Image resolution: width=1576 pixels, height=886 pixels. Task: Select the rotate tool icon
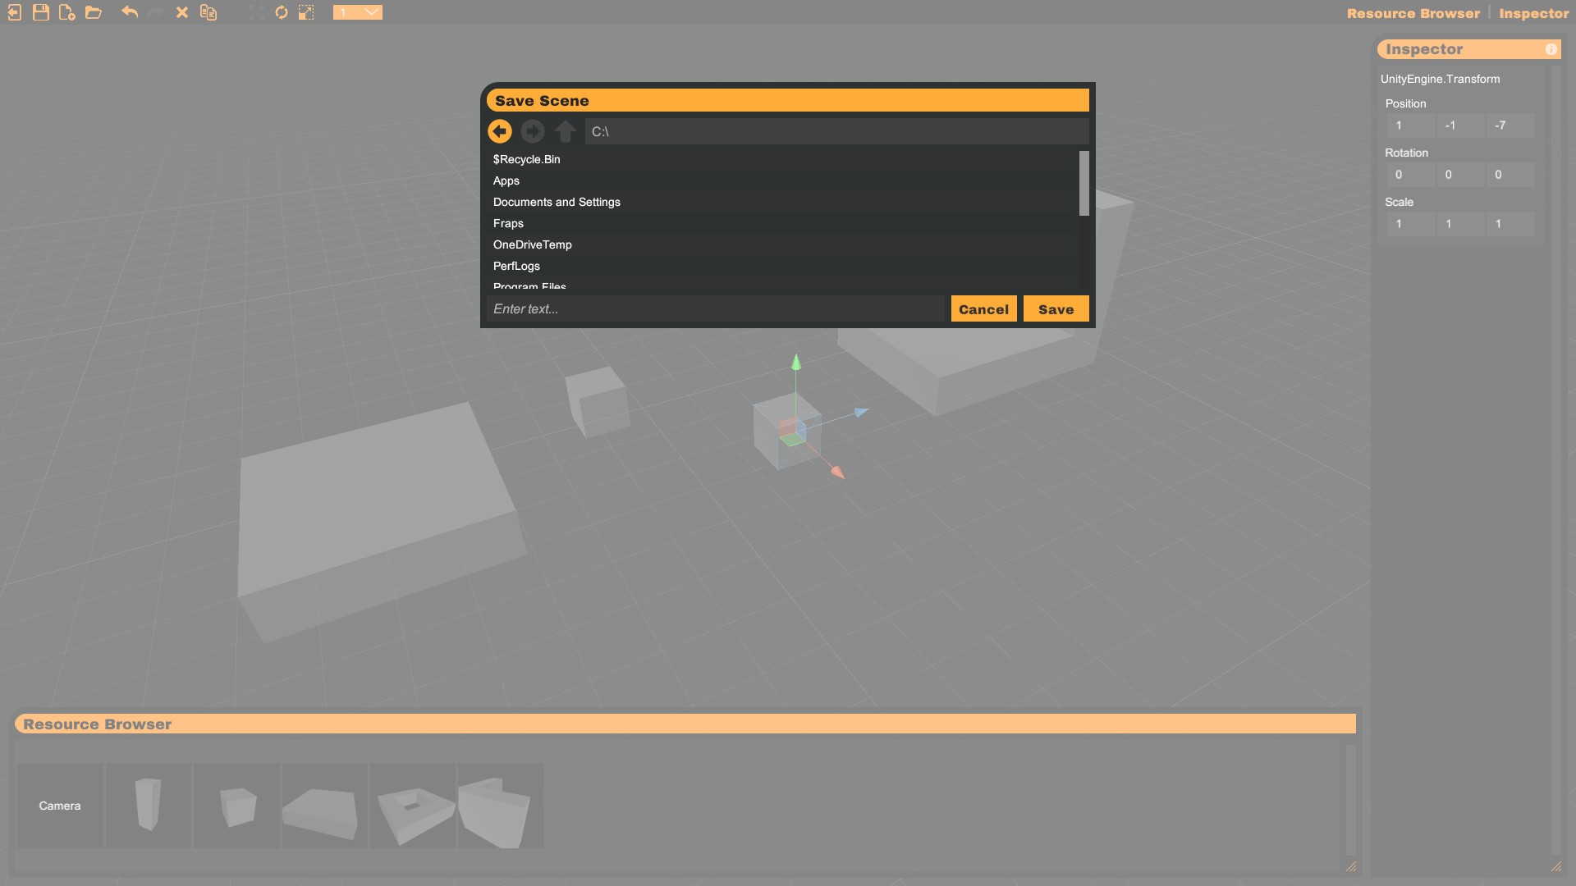point(281,12)
